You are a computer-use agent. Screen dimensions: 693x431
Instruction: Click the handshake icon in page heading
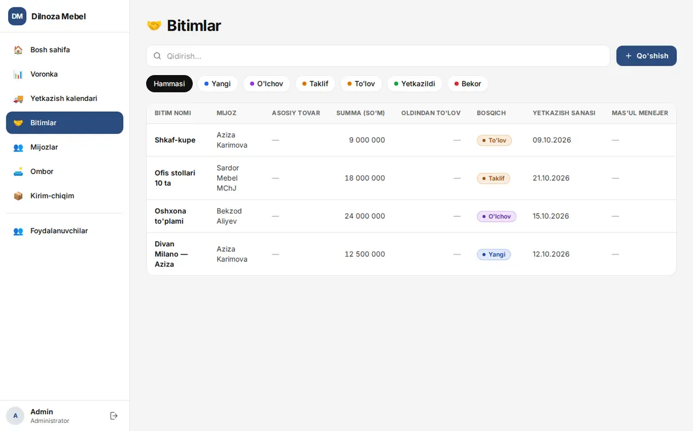154,25
